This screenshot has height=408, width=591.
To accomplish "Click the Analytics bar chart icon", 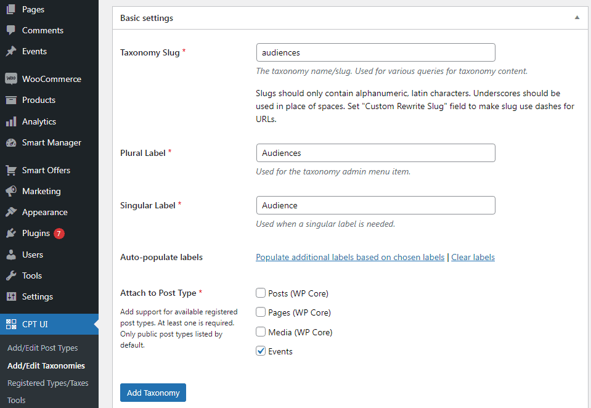I will [10, 121].
